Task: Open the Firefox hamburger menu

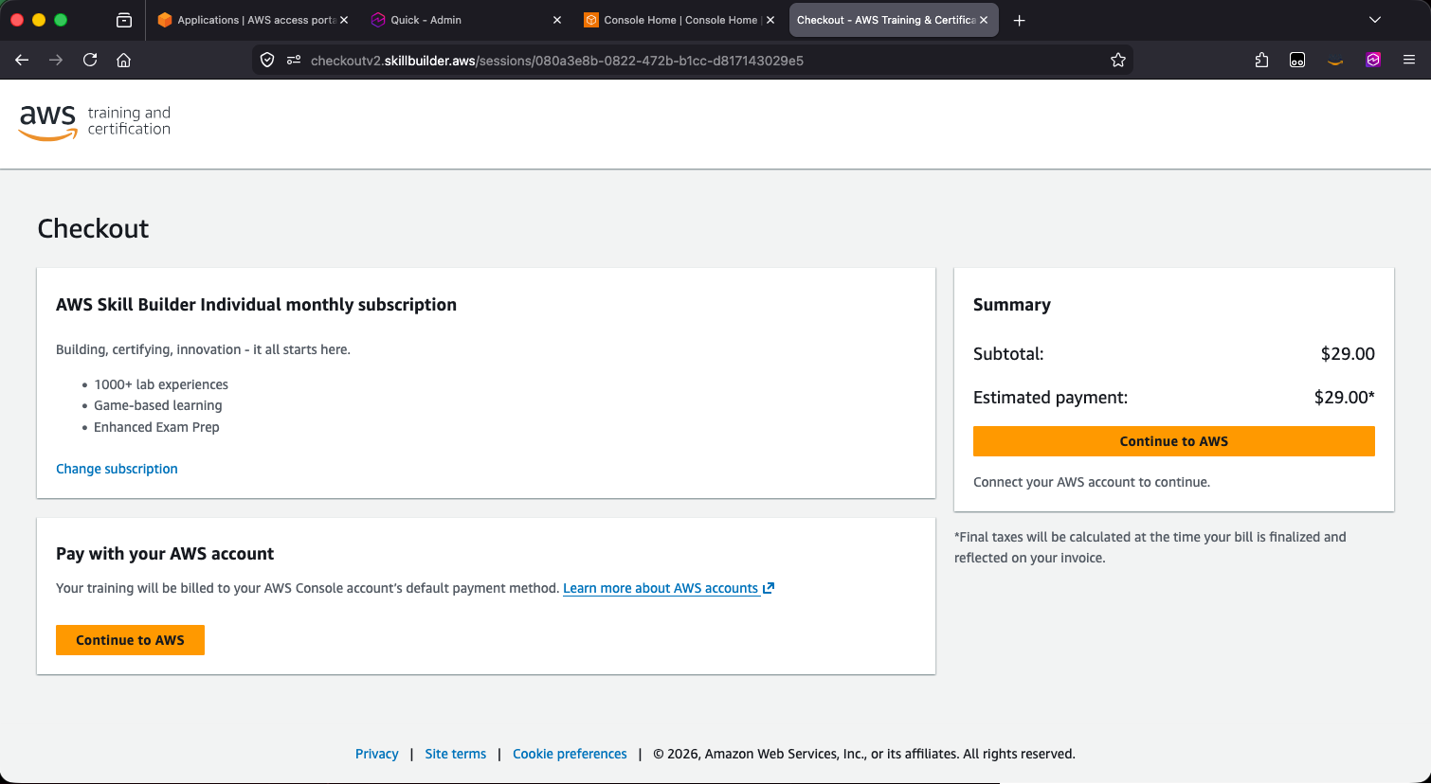Action: coord(1409,60)
